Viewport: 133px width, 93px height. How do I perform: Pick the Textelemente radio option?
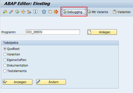[x=5, y=71]
